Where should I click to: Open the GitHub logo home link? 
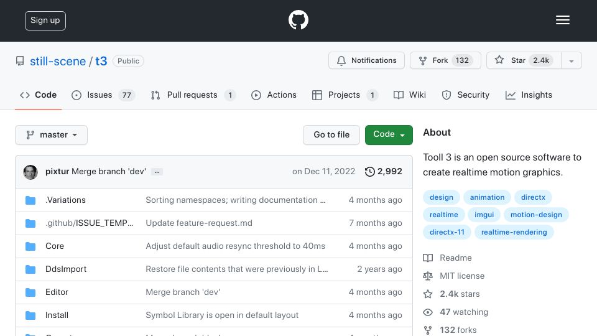click(298, 20)
